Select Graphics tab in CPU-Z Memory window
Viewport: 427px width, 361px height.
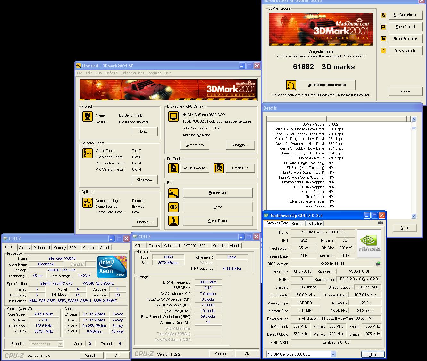(220, 246)
